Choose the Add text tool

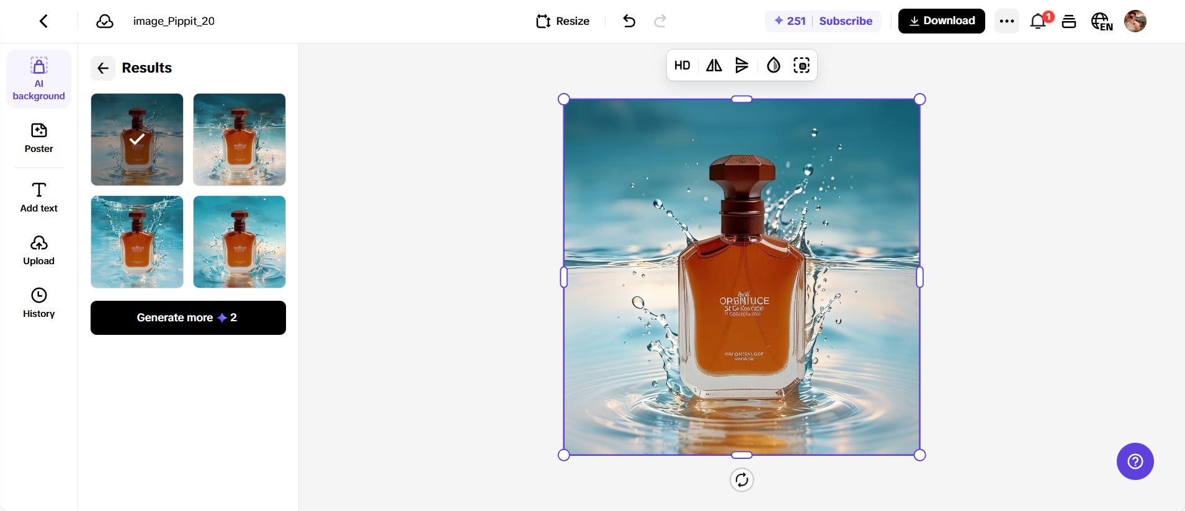[39, 198]
